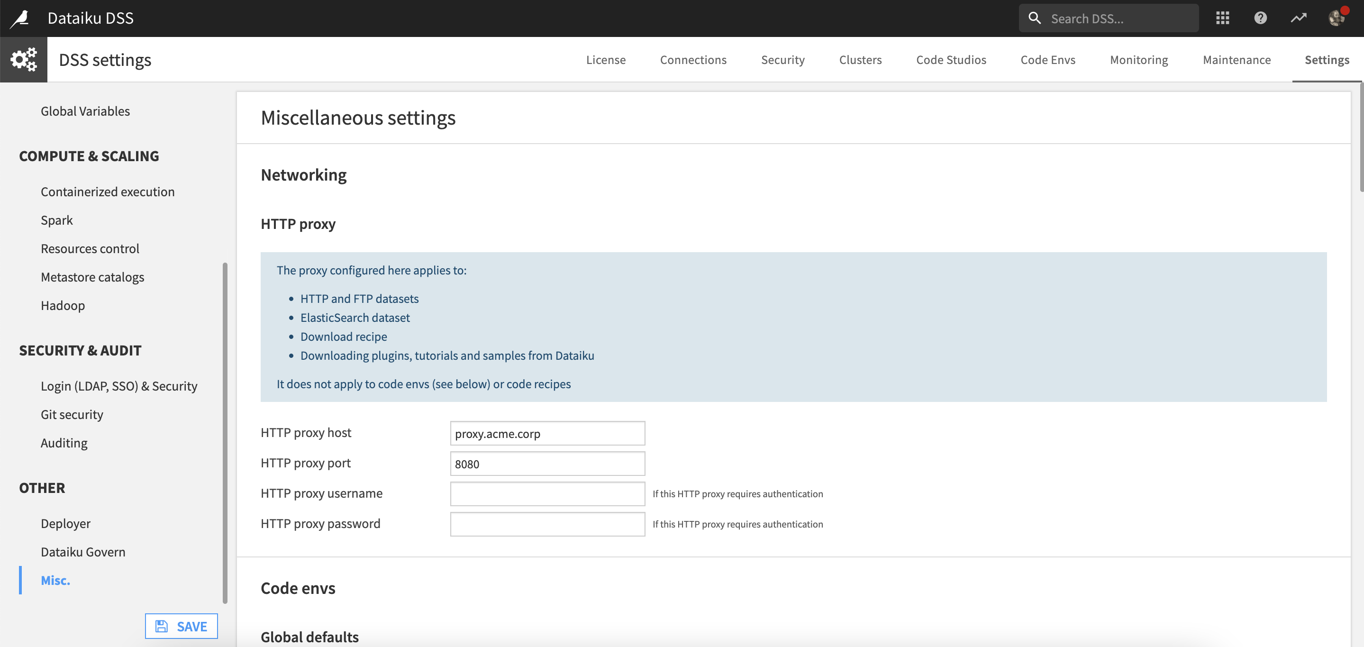
Task: Open the License tab
Action: point(606,60)
